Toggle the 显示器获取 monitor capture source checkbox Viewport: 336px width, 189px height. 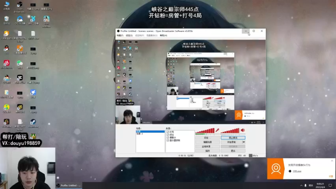[x=168, y=140]
